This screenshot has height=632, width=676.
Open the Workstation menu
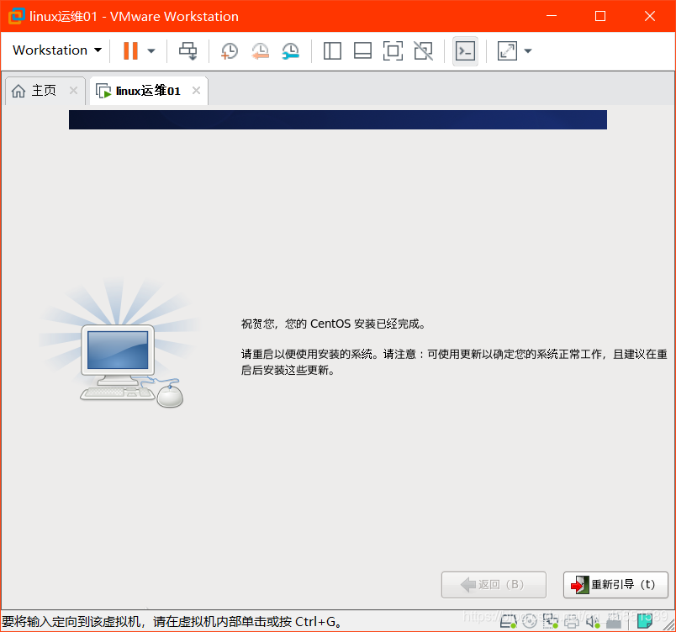tap(57, 50)
